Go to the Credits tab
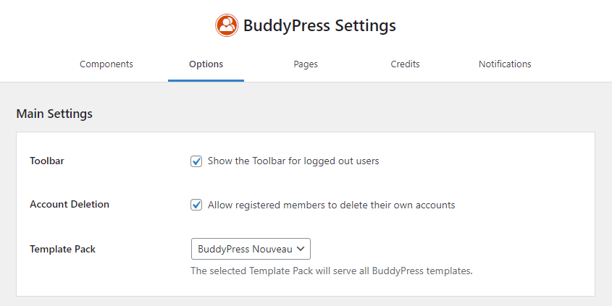The width and height of the screenshot is (612, 306). tap(405, 64)
